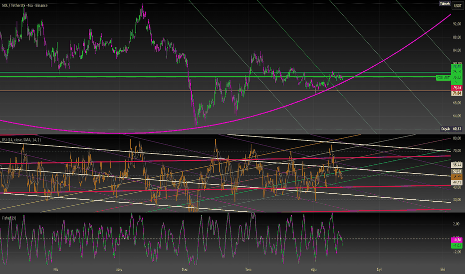The width and height of the screenshot is (465, 274).
Task: Select the green SOLUSDT price label
Action: coord(444,78)
